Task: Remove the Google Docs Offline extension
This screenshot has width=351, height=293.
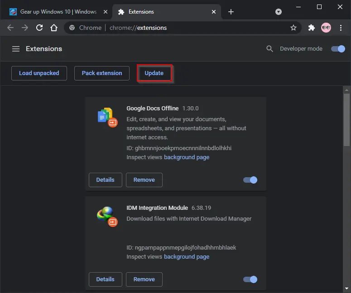Action: [x=144, y=180]
